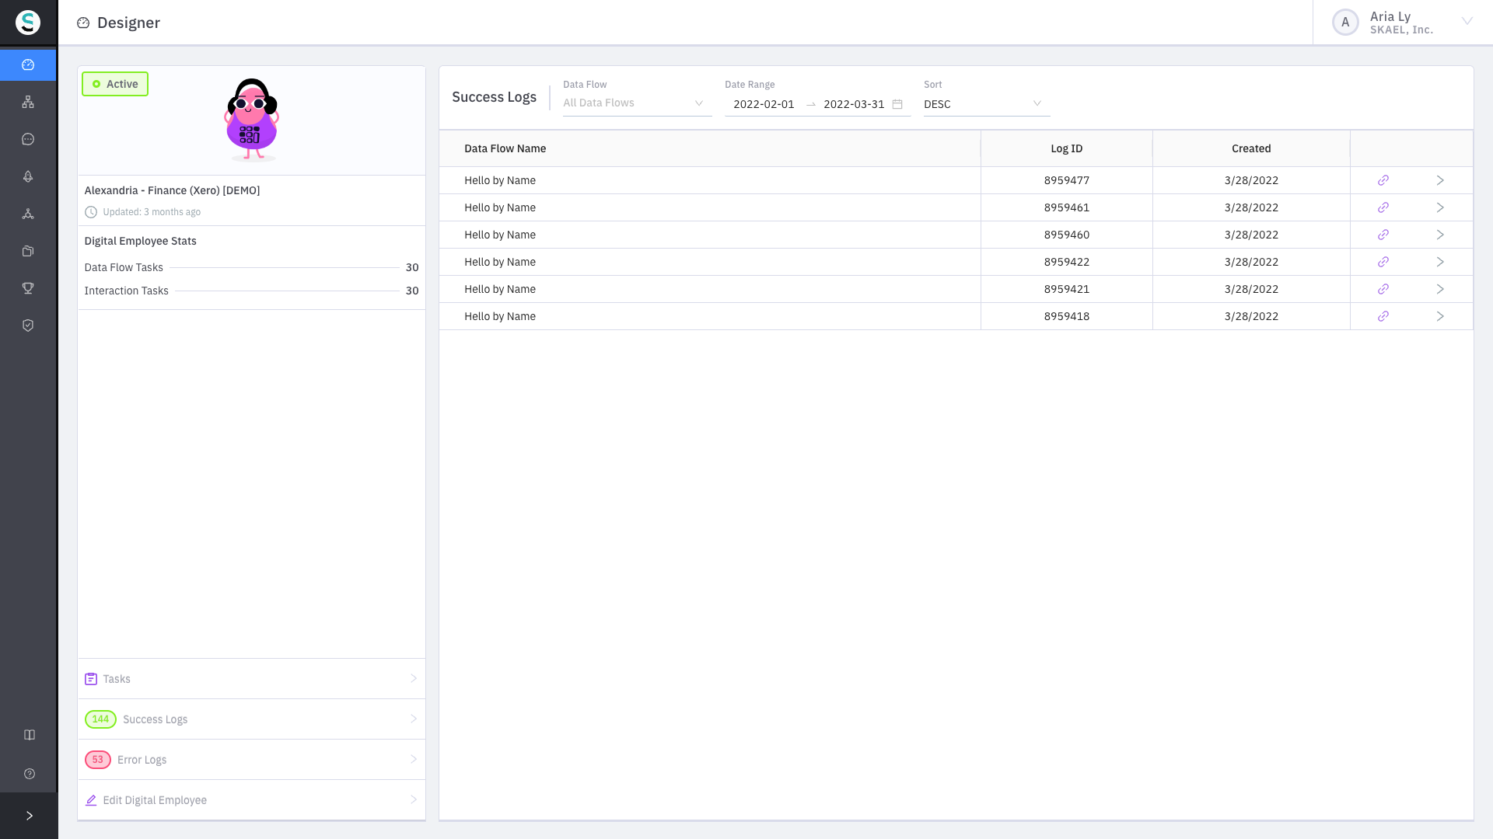Open Error Logs section
The height and width of the screenshot is (839, 1493).
pos(251,760)
